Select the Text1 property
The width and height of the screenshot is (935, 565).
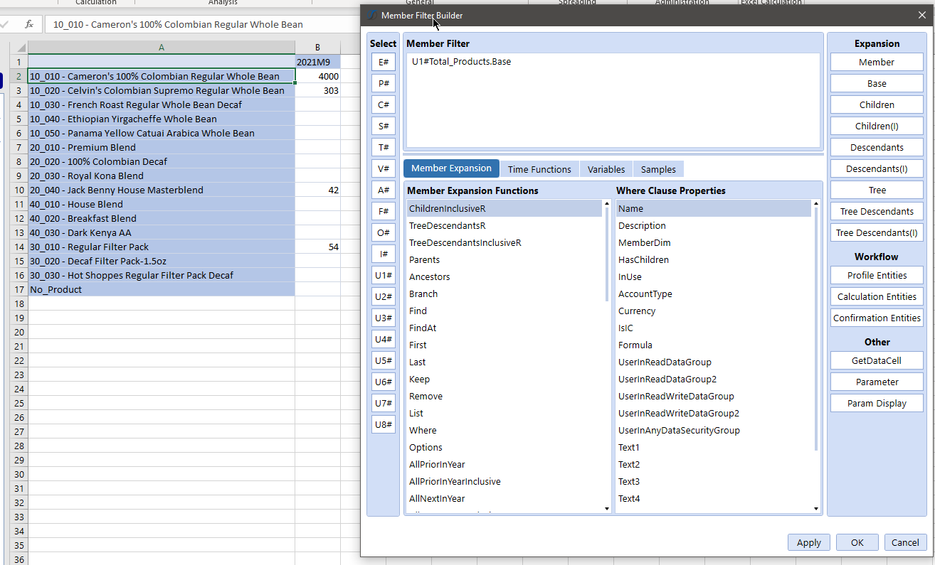click(x=714, y=447)
